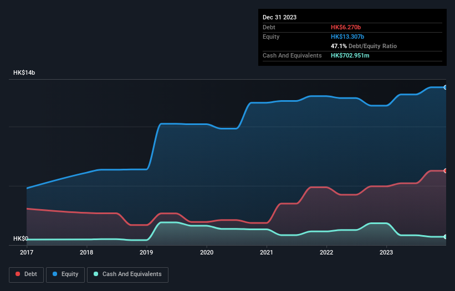Click the 2019 x-axis label
455x291 pixels.
pyautogui.click(x=146, y=252)
